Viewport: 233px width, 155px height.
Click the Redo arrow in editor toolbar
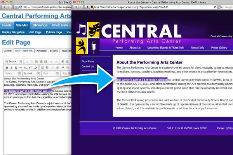coord(56,61)
